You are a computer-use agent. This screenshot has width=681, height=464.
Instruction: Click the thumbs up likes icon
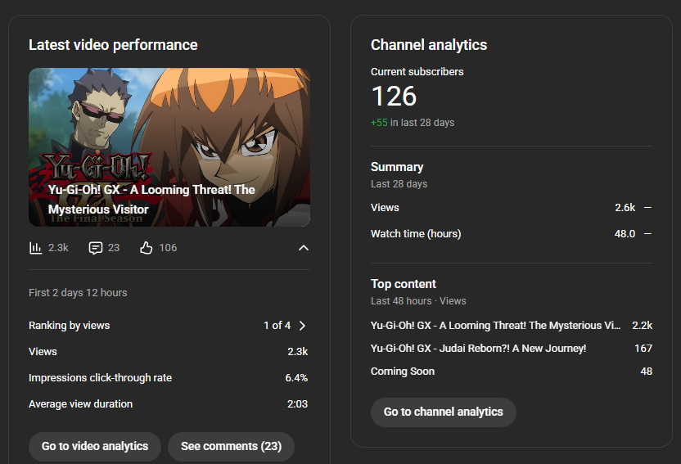pos(147,248)
